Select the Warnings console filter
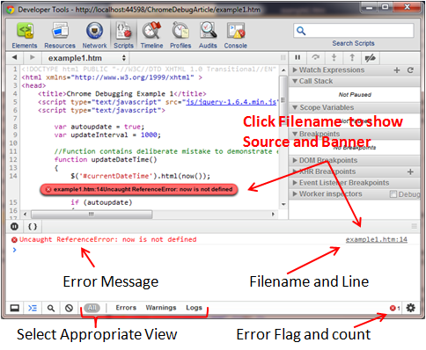This screenshot has width=426, height=350. click(161, 308)
